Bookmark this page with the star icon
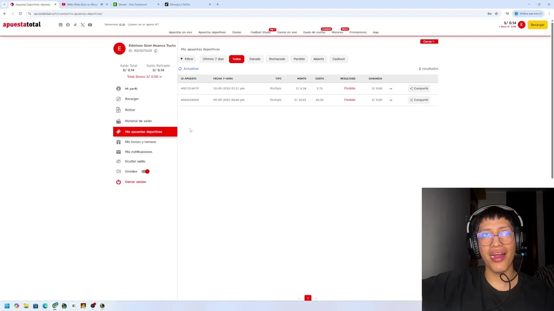The image size is (554, 311). [496, 13]
